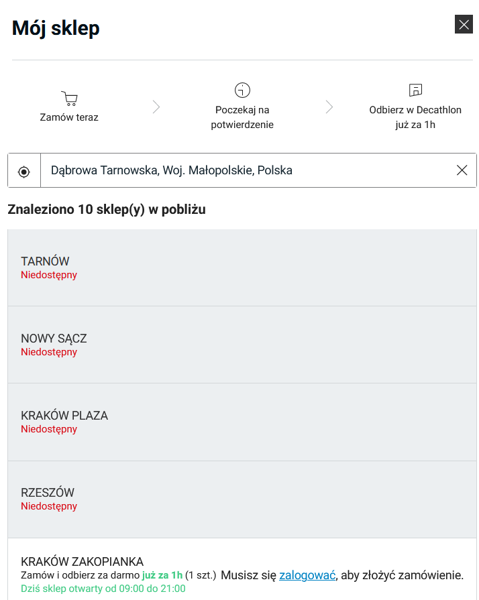Screen dimensions: 479x600
Task: Use geolocation target icon
Action: [x=24, y=172]
